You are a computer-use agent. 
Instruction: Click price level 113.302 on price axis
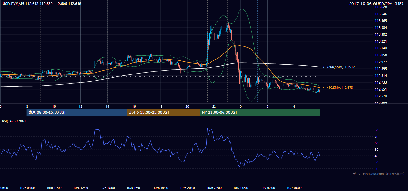[381, 34]
